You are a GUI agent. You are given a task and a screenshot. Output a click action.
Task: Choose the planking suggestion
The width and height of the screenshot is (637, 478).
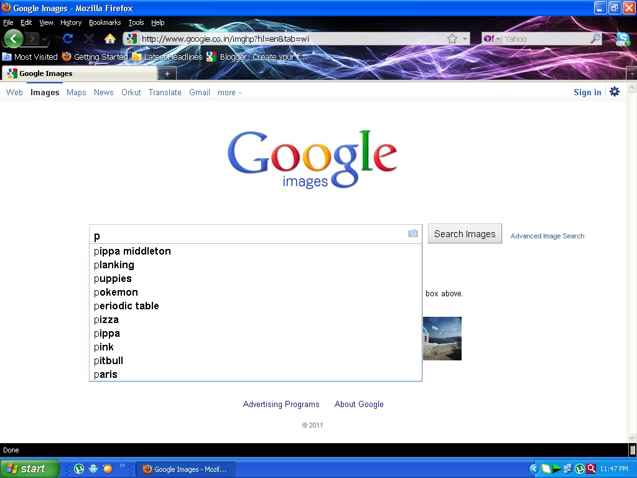coord(256,265)
